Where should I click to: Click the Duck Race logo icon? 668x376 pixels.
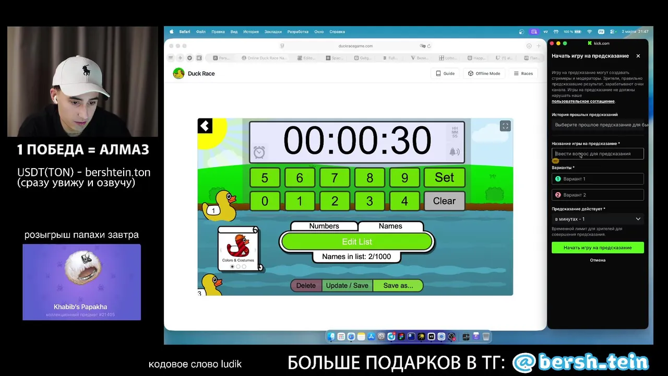coord(178,74)
